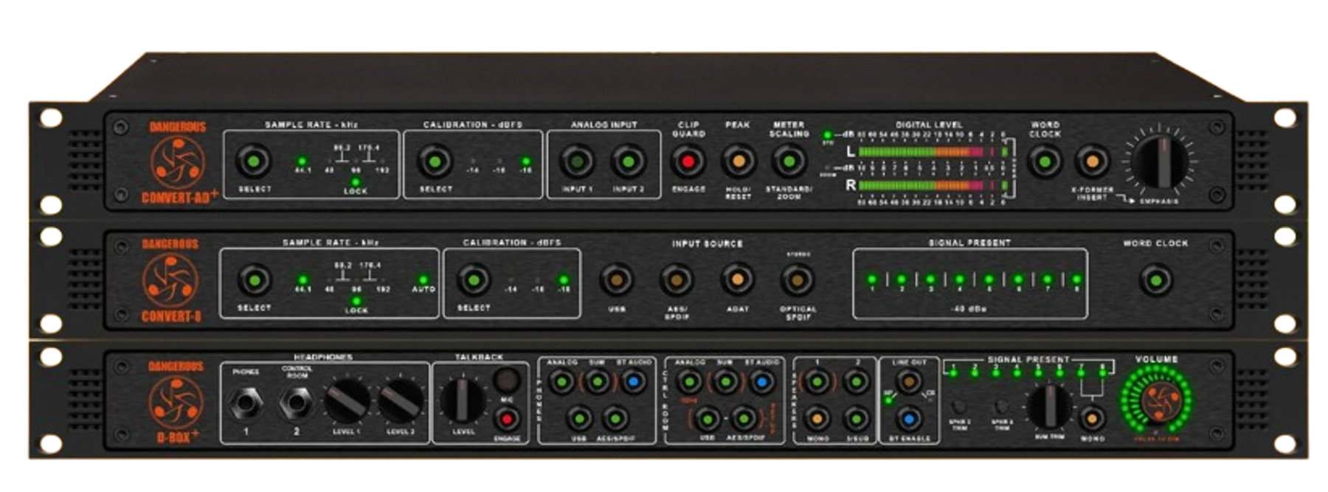This screenshot has width=1328, height=492.
Task: Toggle Speakers MONO orange button
Action: point(817,419)
